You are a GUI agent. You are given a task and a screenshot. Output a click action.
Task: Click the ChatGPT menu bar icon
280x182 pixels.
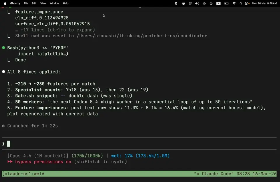coord(190,3)
